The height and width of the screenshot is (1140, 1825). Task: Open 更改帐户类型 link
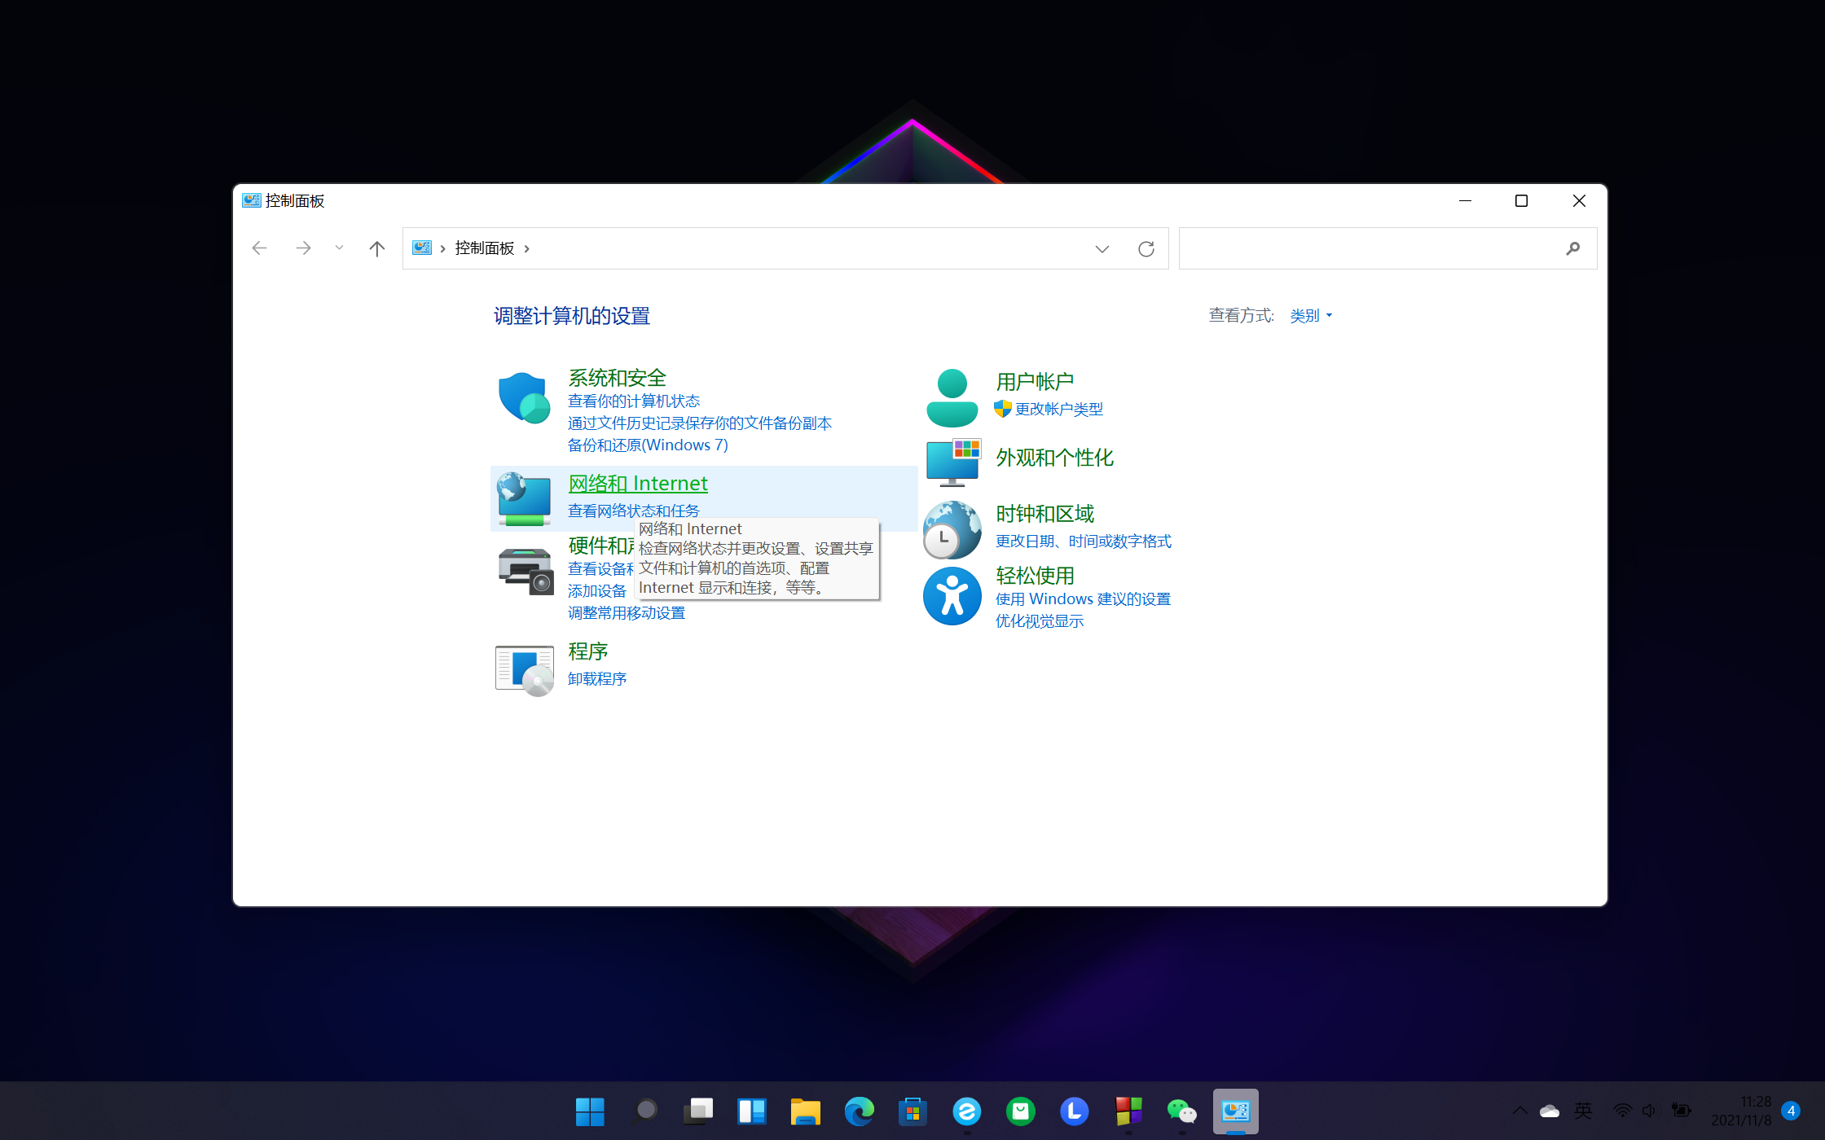pos(1058,409)
